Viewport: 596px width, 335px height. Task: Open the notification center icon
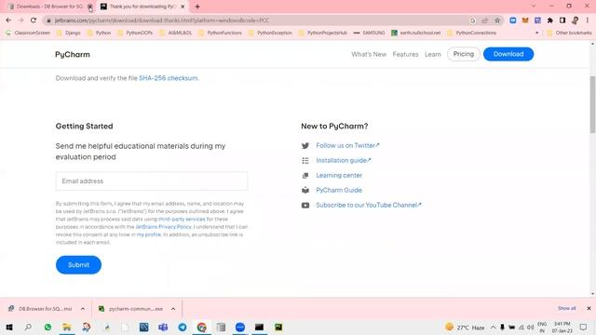pyautogui.click(x=584, y=327)
